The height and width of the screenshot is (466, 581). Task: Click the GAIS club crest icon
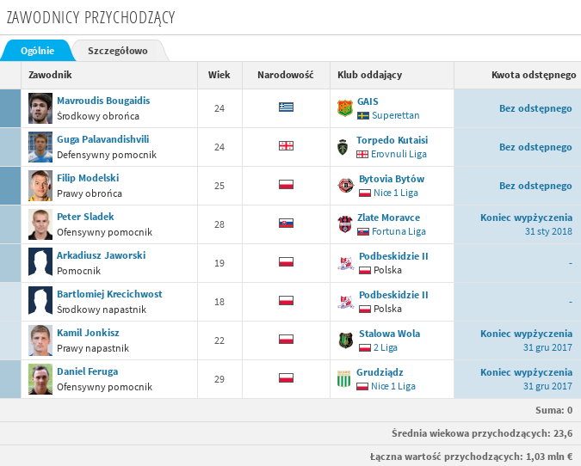coord(345,108)
